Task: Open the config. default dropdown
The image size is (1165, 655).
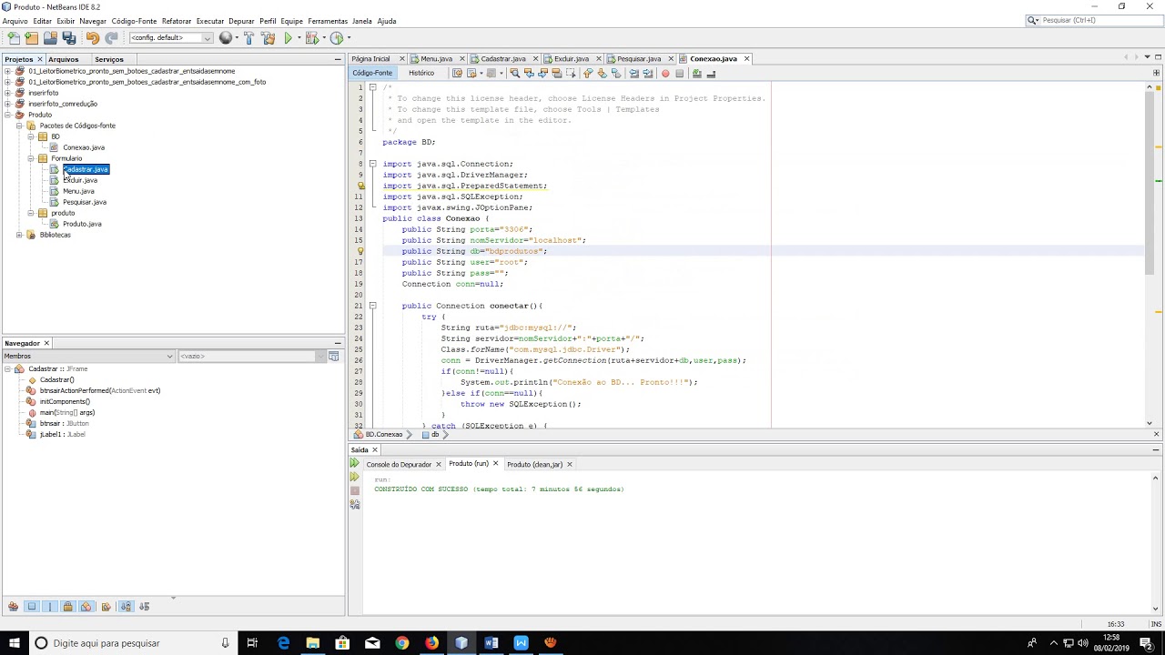Action: [171, 38]
